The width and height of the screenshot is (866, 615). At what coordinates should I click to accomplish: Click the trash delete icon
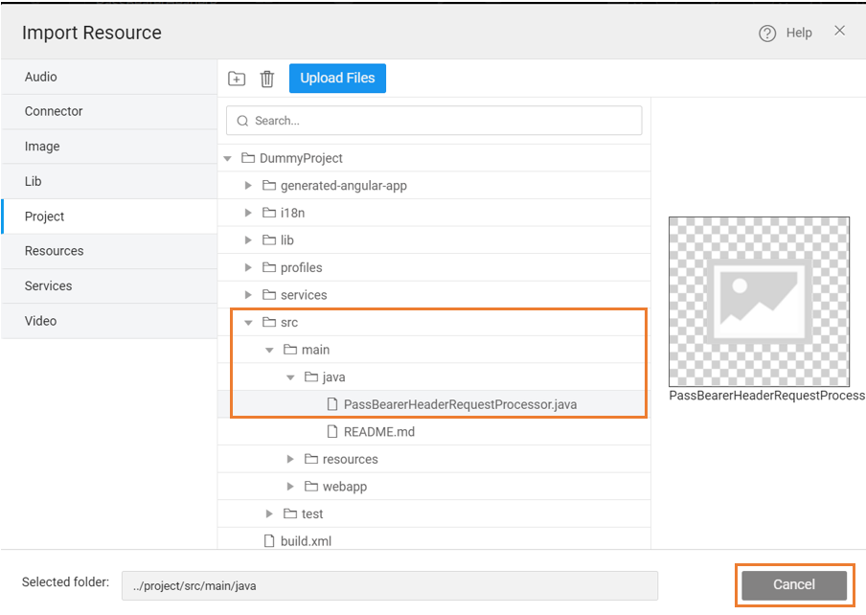pos(267,79)
